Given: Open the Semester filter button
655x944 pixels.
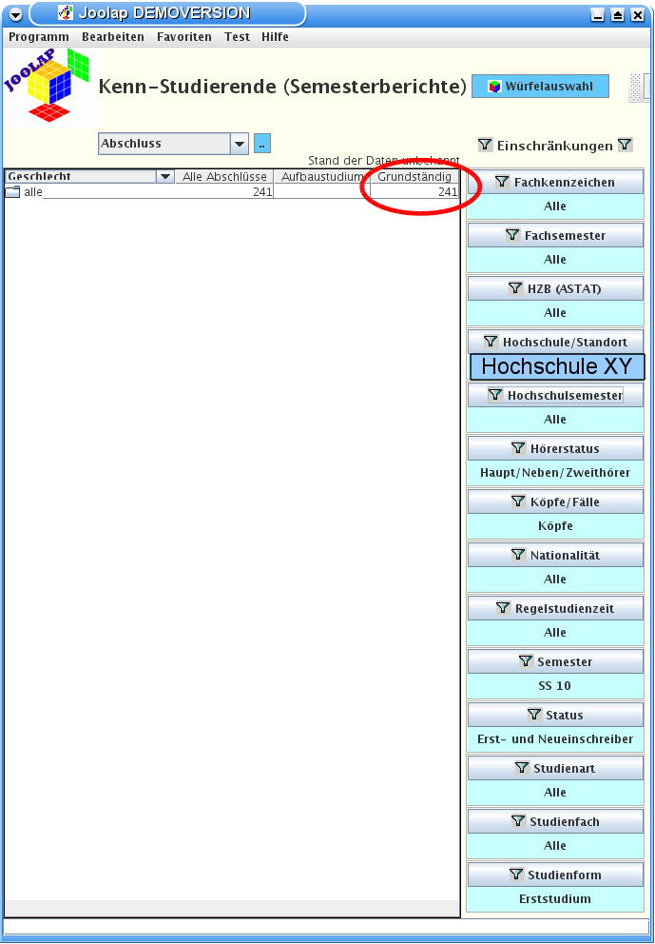Looking at the screenshot, I should [x=555, y=661].
